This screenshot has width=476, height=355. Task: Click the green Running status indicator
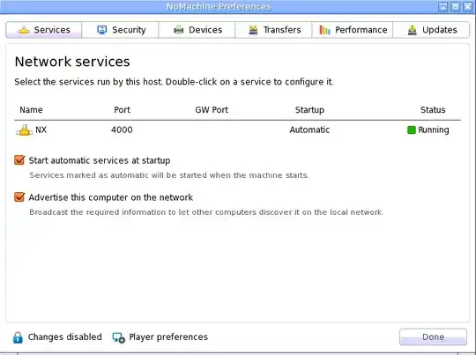tap(412, 129)
